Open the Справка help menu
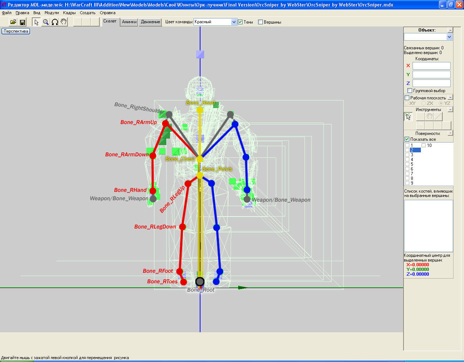Image resolution: width=464 pixels, height=362 pixels. pos(108,13)
